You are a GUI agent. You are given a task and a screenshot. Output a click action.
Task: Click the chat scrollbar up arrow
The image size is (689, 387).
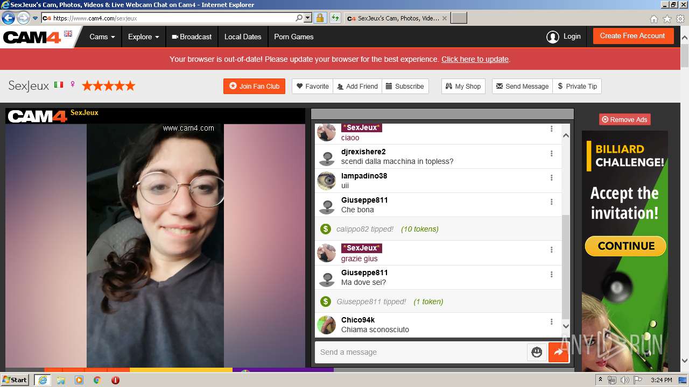click(566, 135)
